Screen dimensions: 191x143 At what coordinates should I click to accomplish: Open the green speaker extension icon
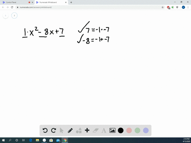click(173, 7)
